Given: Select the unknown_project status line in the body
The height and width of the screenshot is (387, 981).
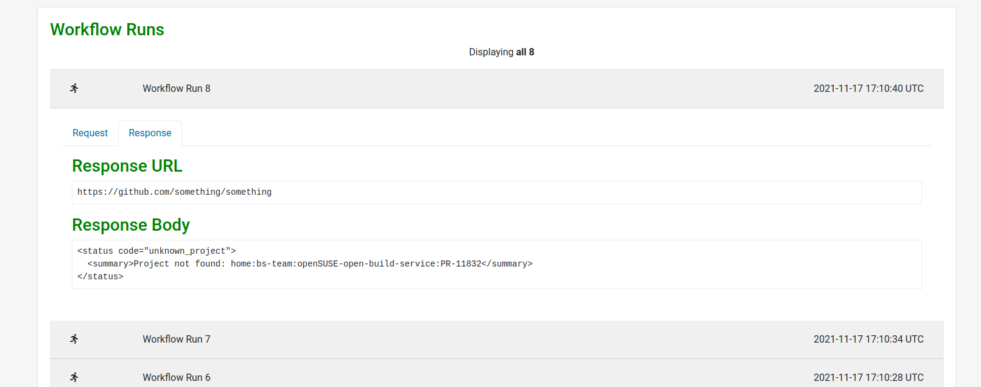Looking at the screenshot, I should (157, 250).
